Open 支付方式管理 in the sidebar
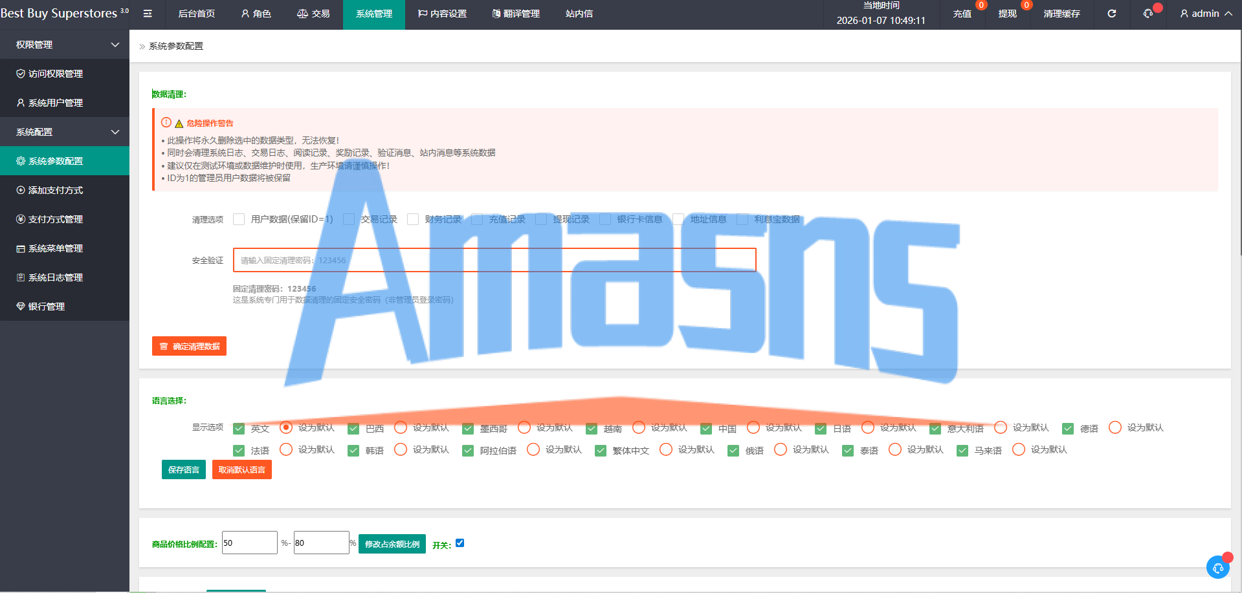This screenshot has width=1242, height=593. coord(65,219)
